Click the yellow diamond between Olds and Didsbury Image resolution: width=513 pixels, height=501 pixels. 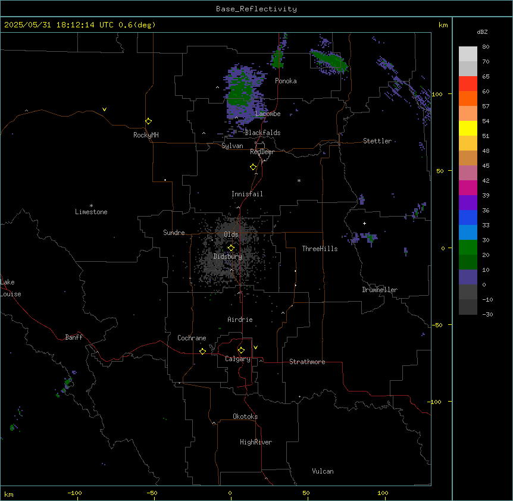pos(232,248)
